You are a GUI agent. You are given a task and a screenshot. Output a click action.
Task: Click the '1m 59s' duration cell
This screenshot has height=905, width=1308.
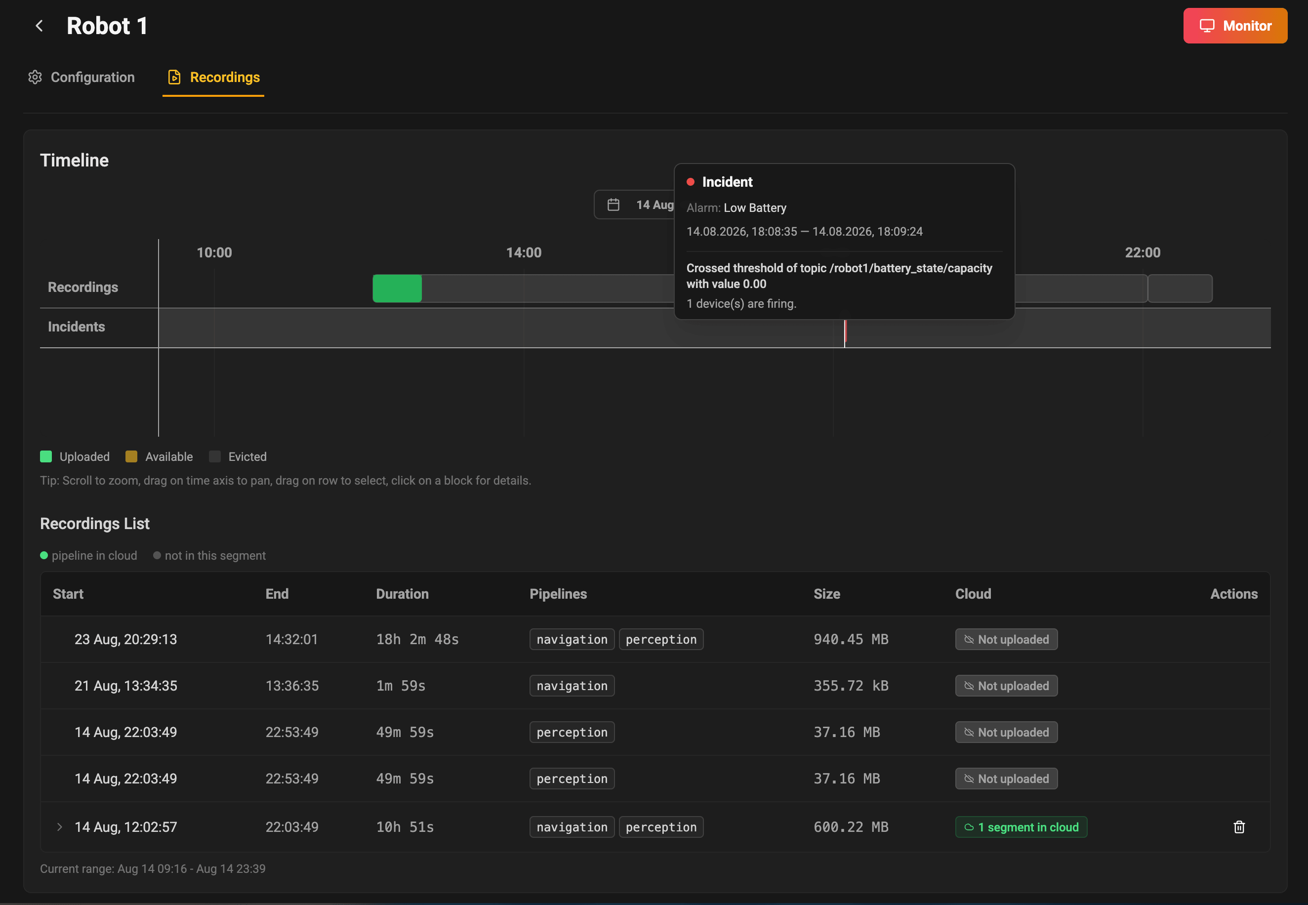coord(400,686)
